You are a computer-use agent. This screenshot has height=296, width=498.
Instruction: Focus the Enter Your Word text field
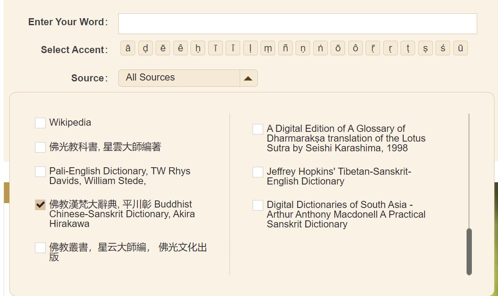[x=297, y=23]
